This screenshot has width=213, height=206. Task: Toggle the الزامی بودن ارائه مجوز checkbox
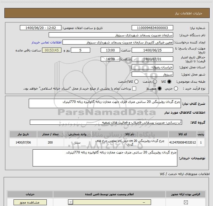186,202
